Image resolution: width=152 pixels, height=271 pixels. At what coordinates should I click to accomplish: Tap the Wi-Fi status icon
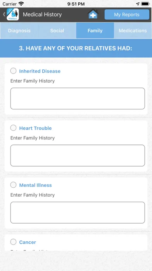(x=21, y=4)
